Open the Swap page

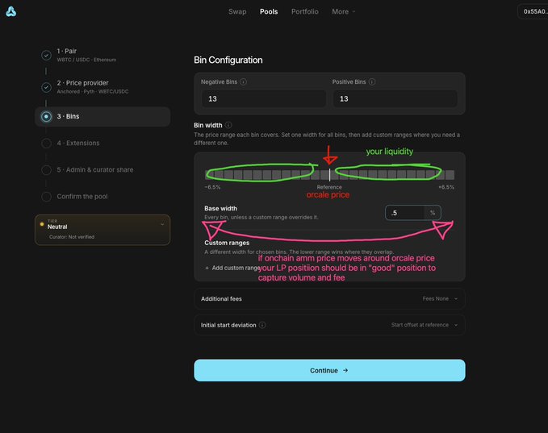pyautogui.click(x=237, y=11)
